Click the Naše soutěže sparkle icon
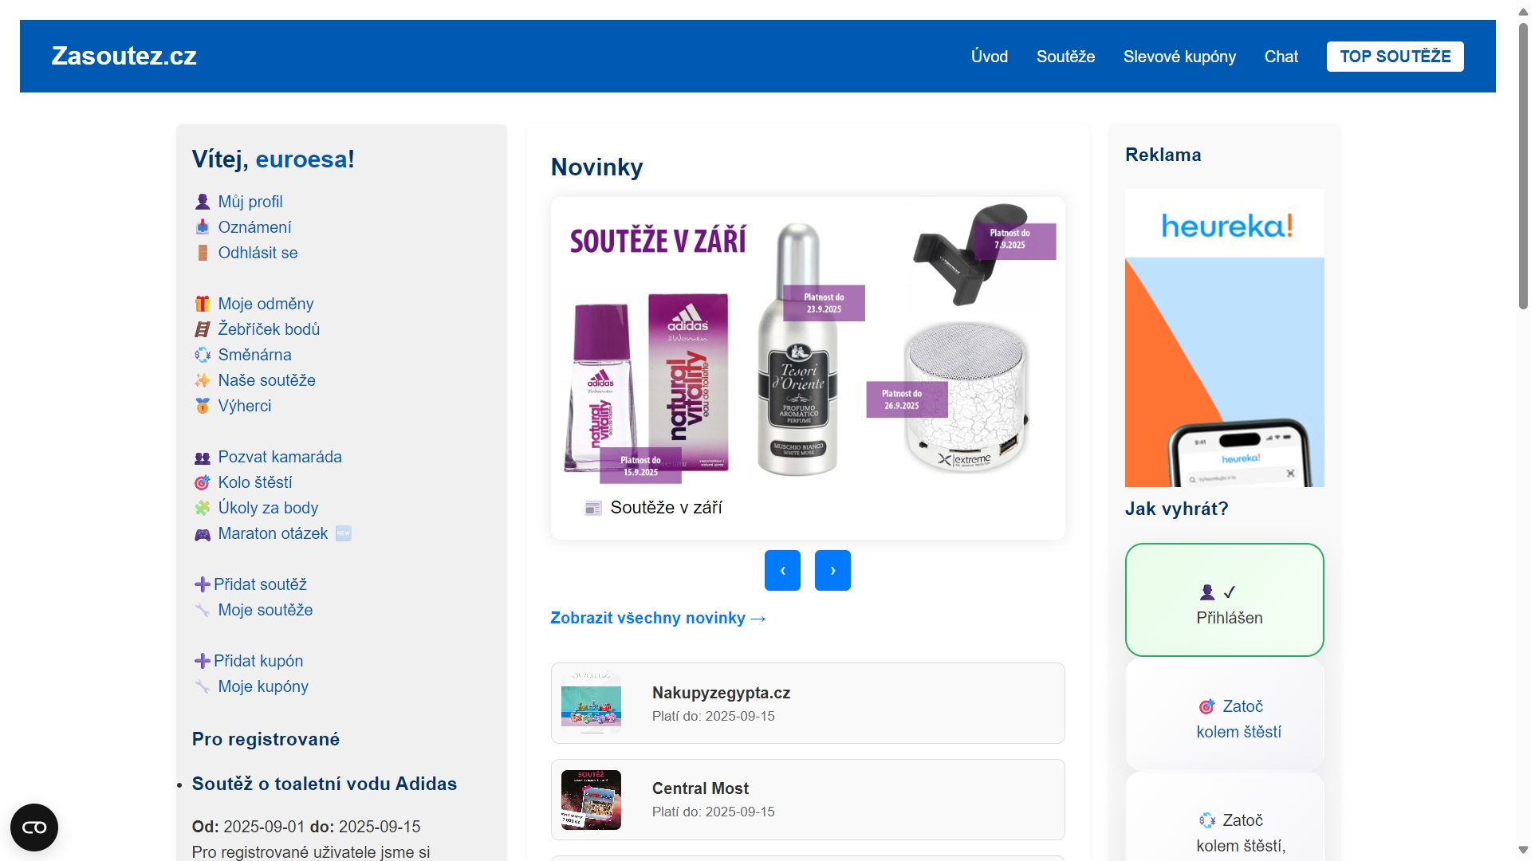The width and height of the screenshot is (1531, 861). point(203,381)
